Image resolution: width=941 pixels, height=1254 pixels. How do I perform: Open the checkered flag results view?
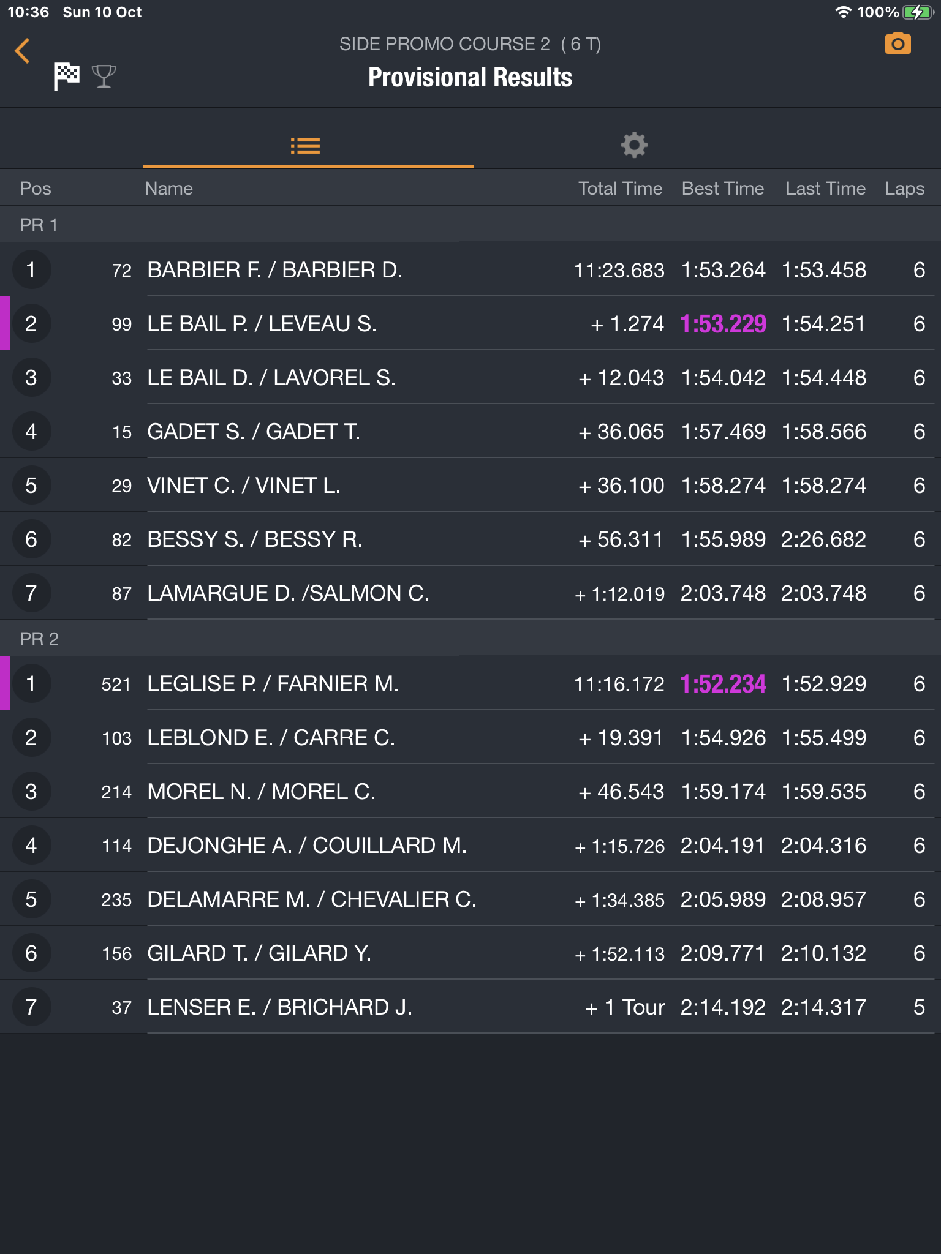pyautogui.click(x=66, y=77)
